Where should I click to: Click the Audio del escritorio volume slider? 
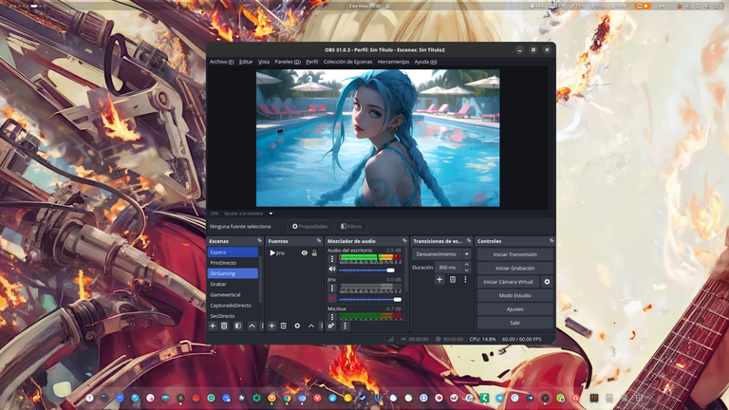[x=370, y=270]
